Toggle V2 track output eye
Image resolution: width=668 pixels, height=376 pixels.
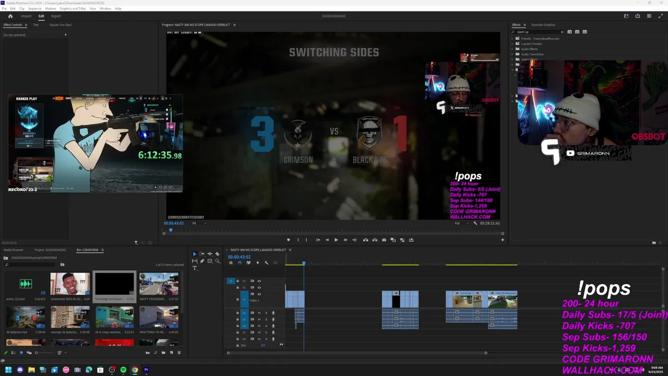[259, 287]
